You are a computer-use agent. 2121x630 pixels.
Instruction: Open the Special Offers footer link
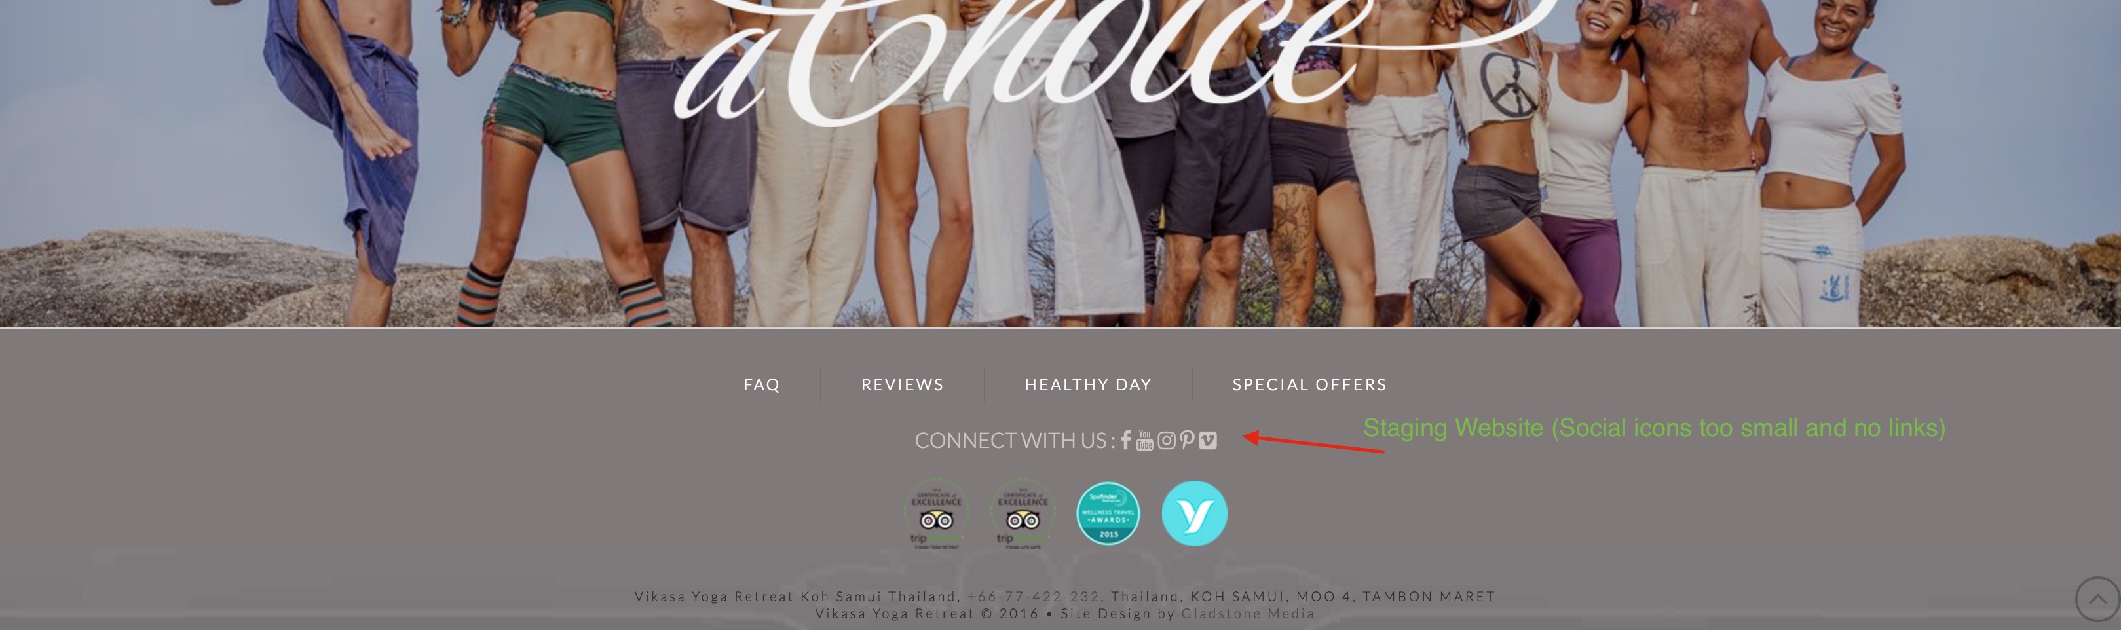tap(1309, 384)
